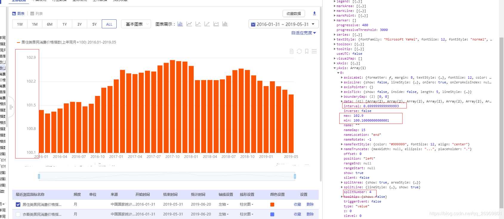Click the blue color swatch
This screenshot has height=219, width=504.
[x=272, y=214]
